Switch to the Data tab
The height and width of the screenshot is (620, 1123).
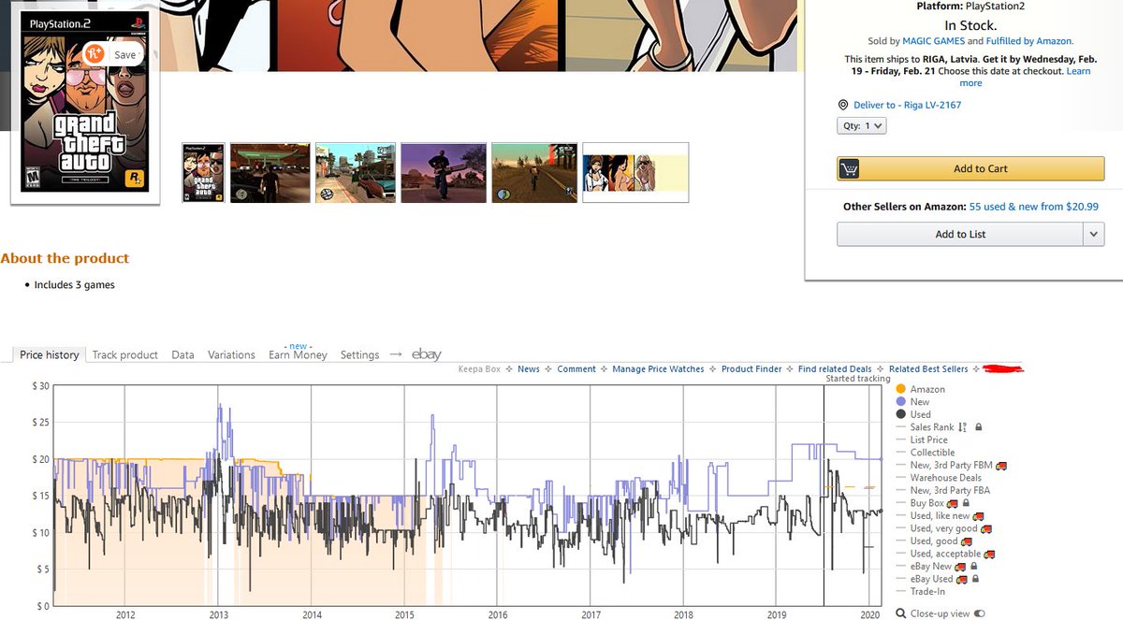(182, 354)
